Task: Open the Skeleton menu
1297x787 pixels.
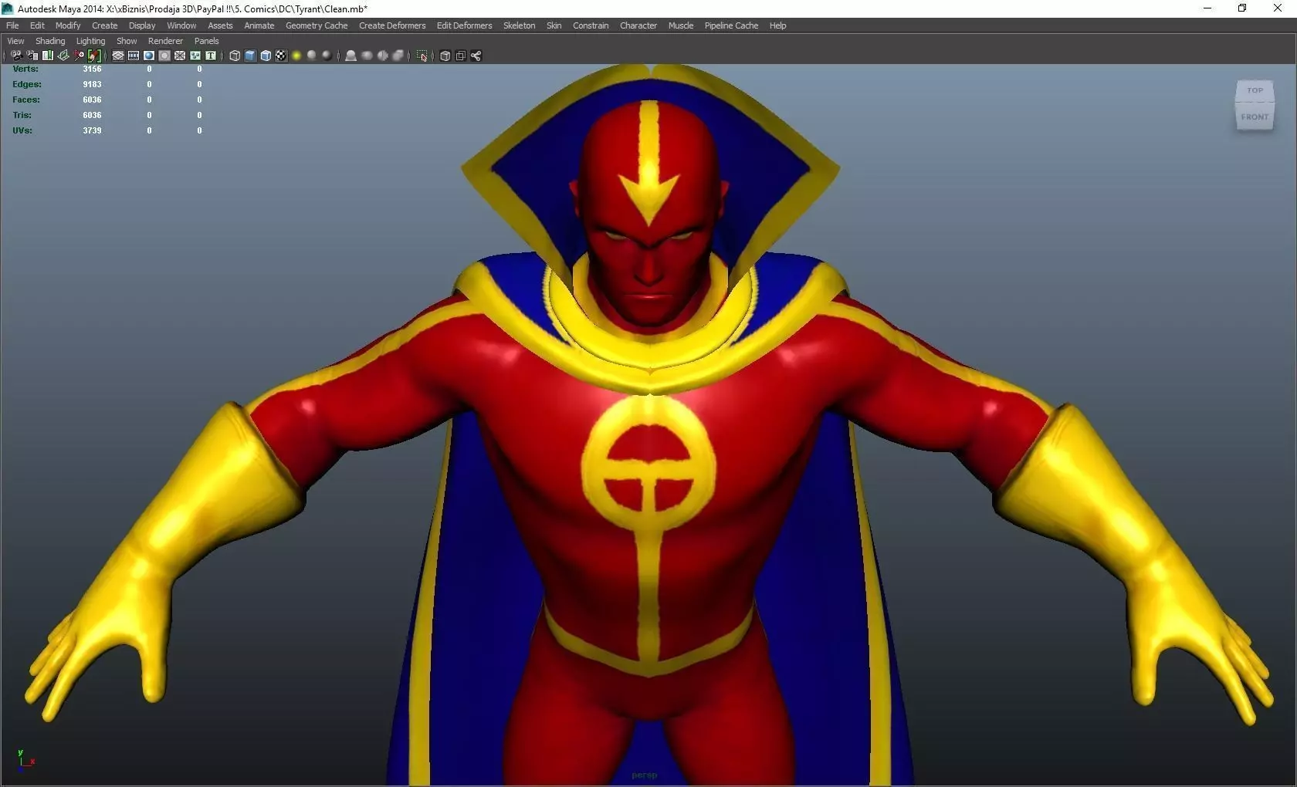Action: [519, 25]
